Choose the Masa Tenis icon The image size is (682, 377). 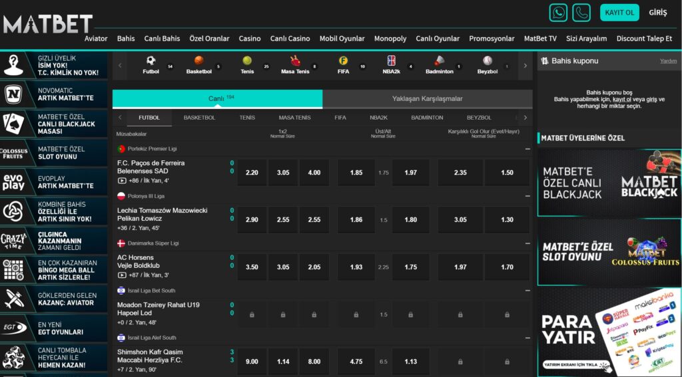(x=295, y=61)
